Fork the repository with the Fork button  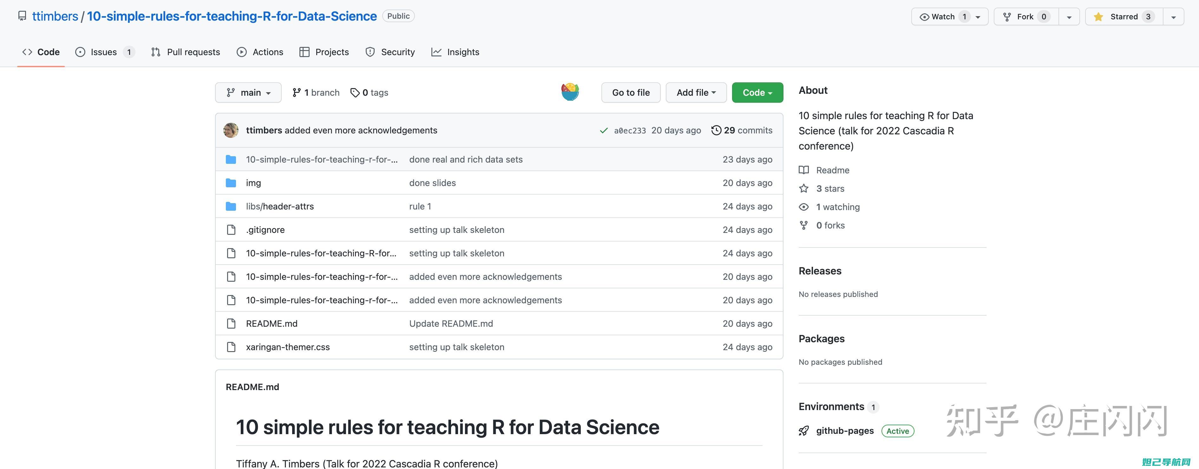(x=1026, y=17)
